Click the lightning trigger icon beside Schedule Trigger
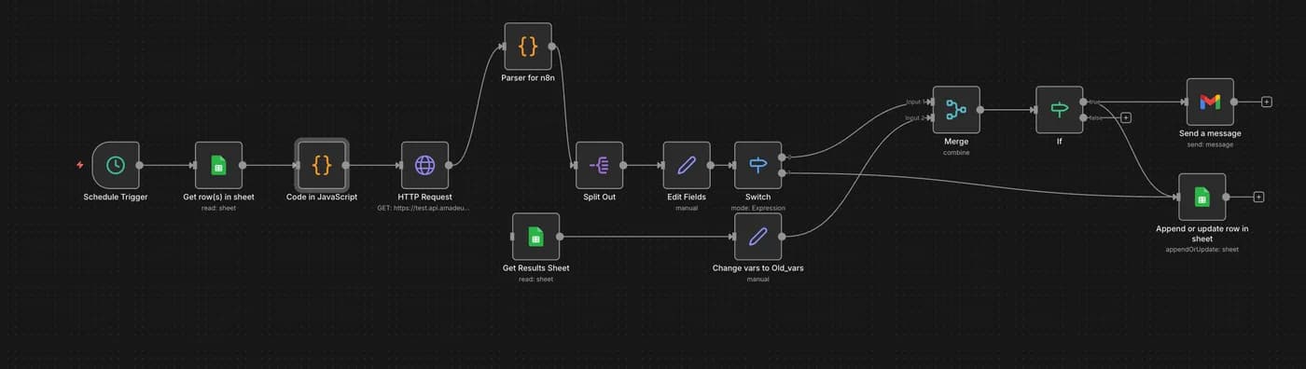 tap(79, 165)
